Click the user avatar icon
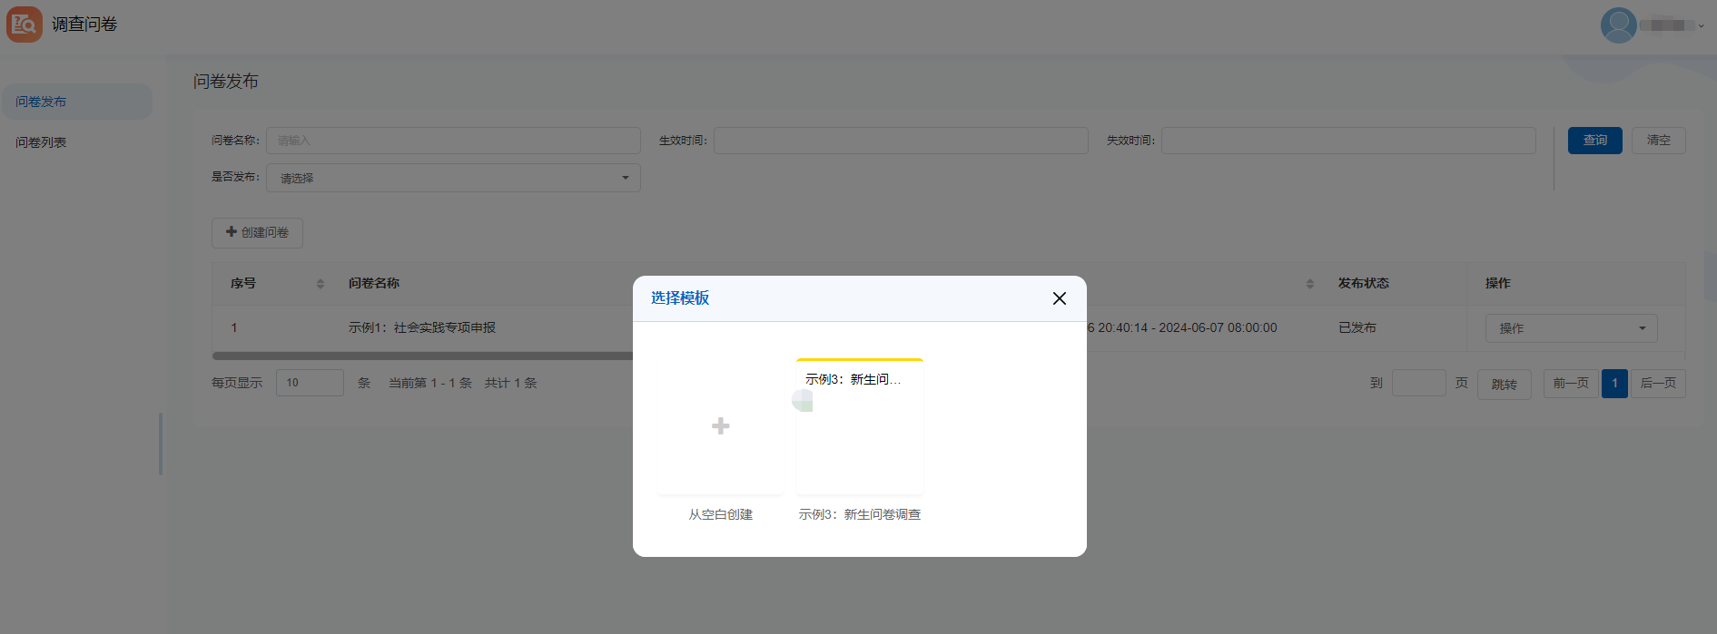 point(1617,25)
